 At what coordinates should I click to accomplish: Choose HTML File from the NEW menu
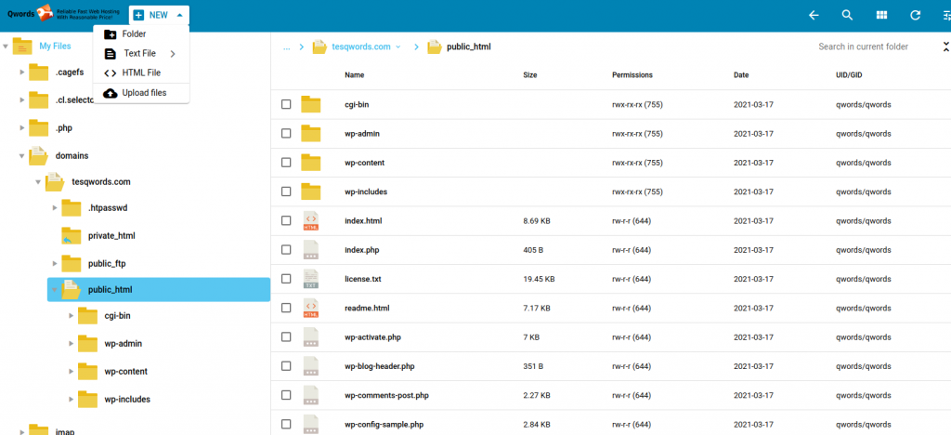[141, 72]
